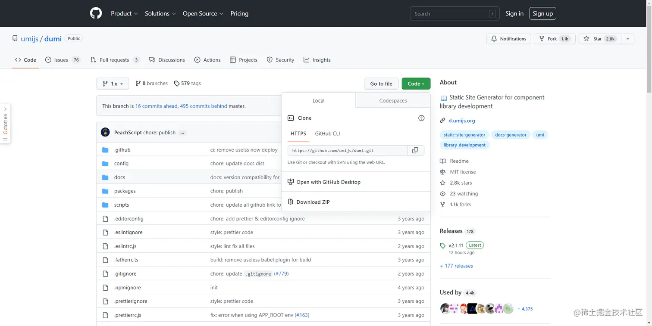Click the PeachScript author avatar
This screenshot has width=652, height=326.
(x=105, y=132)
